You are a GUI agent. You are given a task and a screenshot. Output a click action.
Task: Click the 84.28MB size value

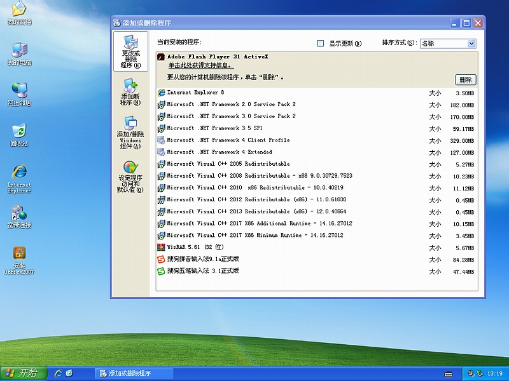(x=464, y=260)
